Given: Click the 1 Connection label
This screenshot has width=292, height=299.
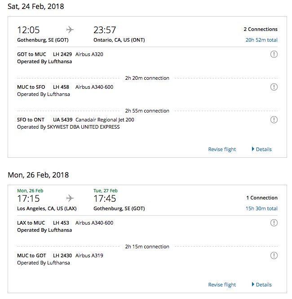Looking at the screenshot, I should 262,198.
